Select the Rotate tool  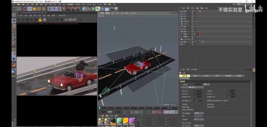pos(39,9)
